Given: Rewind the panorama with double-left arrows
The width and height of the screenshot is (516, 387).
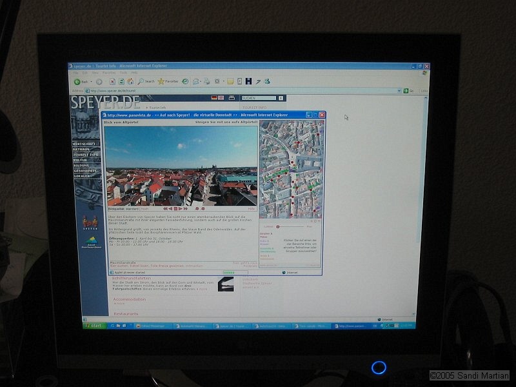Looking at the screenshot, I should tap(166, 208).
